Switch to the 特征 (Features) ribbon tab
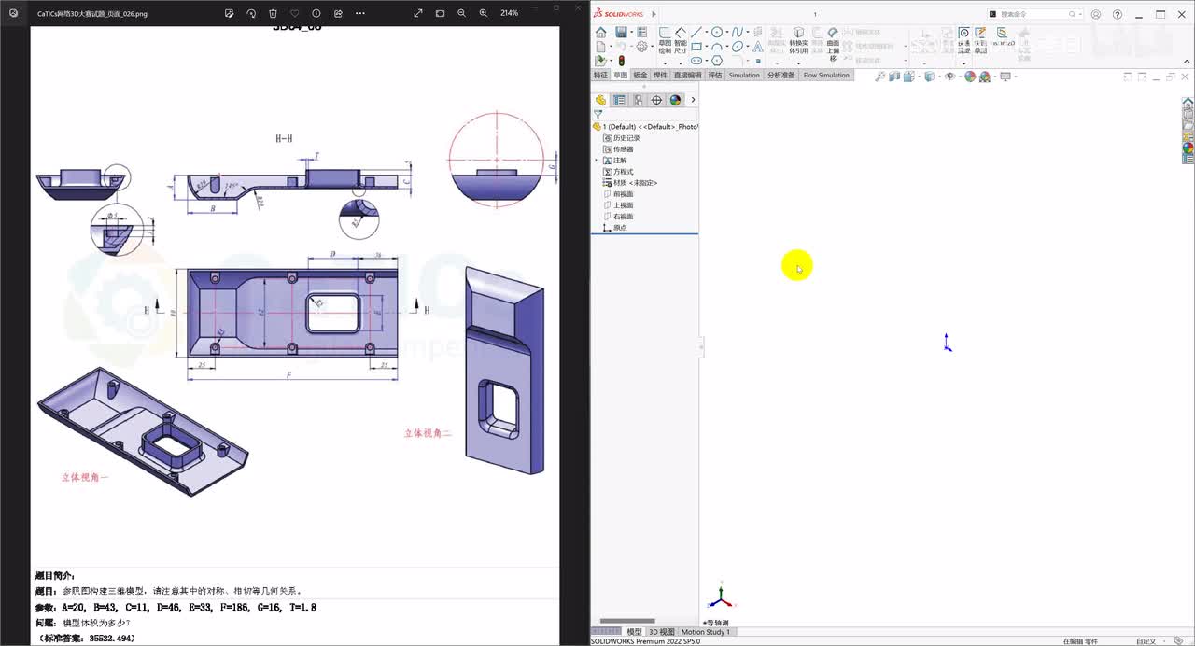This screenshot has height=646, width=1195. coord(600,75)
